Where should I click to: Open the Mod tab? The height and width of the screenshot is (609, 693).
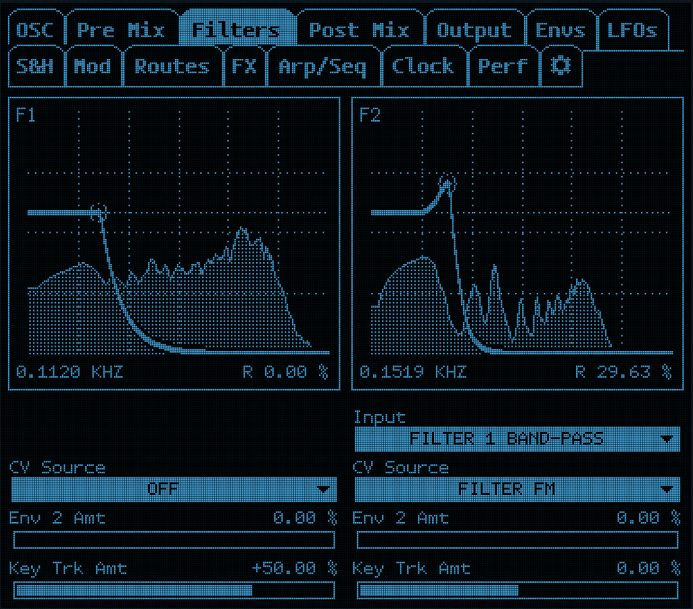tap(93, 66)
